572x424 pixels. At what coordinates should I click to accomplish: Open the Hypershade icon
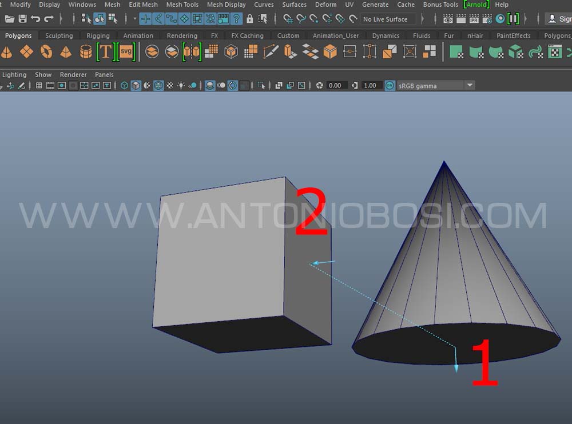tap(500, 19)
